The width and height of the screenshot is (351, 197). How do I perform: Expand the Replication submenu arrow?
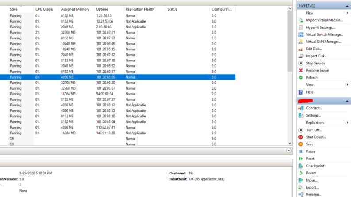(347, 123)
